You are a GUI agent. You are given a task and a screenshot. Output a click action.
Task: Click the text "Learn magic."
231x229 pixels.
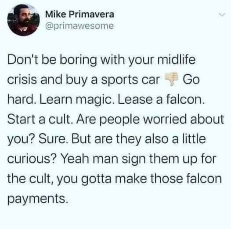pos(75,100)
